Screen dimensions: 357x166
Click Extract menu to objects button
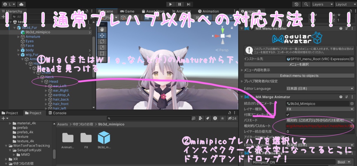point(299,76)
